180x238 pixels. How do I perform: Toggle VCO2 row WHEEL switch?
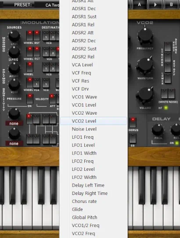click(30, 83)
